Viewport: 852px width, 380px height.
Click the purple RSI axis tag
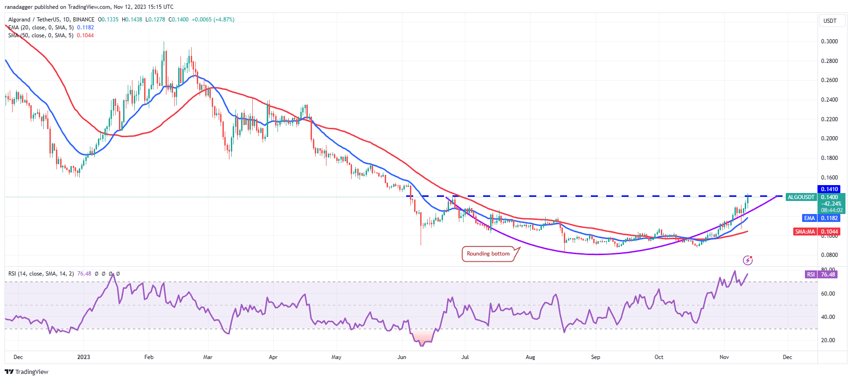[x=811, y=275]
